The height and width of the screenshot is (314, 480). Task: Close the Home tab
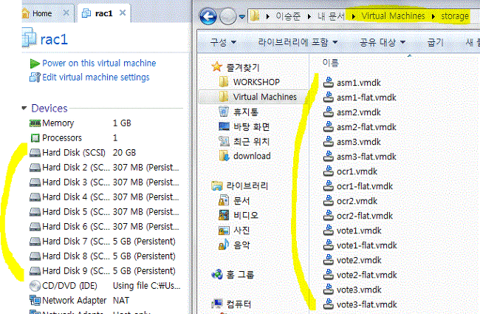(x=66, y=13)
